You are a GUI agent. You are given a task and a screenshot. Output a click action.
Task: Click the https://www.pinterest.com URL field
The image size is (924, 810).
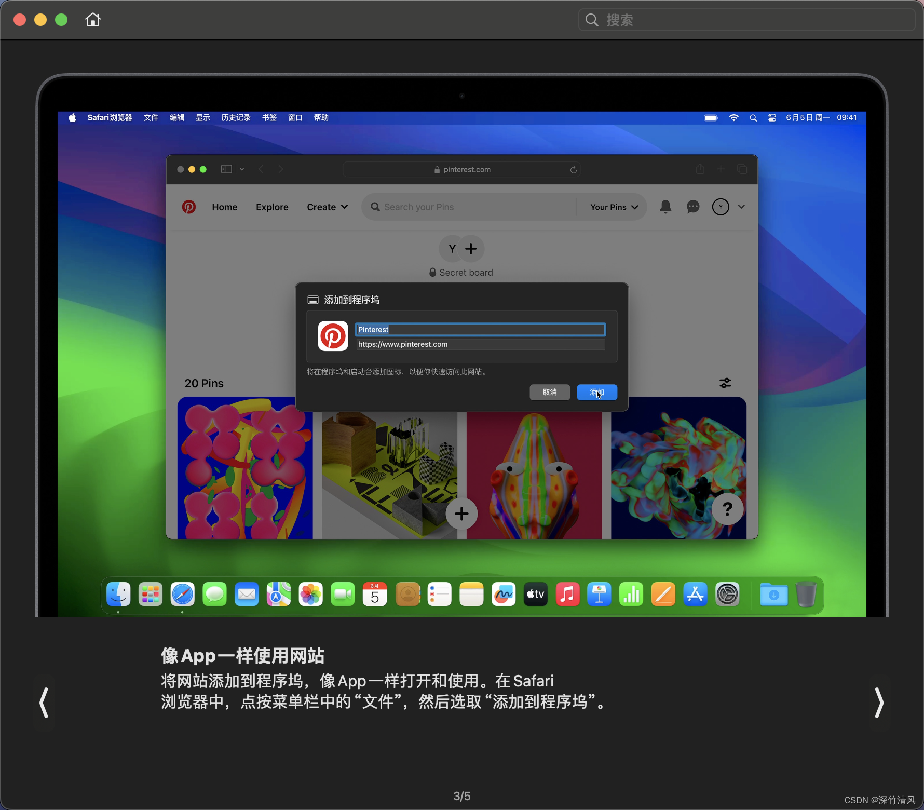coord(481,344)
